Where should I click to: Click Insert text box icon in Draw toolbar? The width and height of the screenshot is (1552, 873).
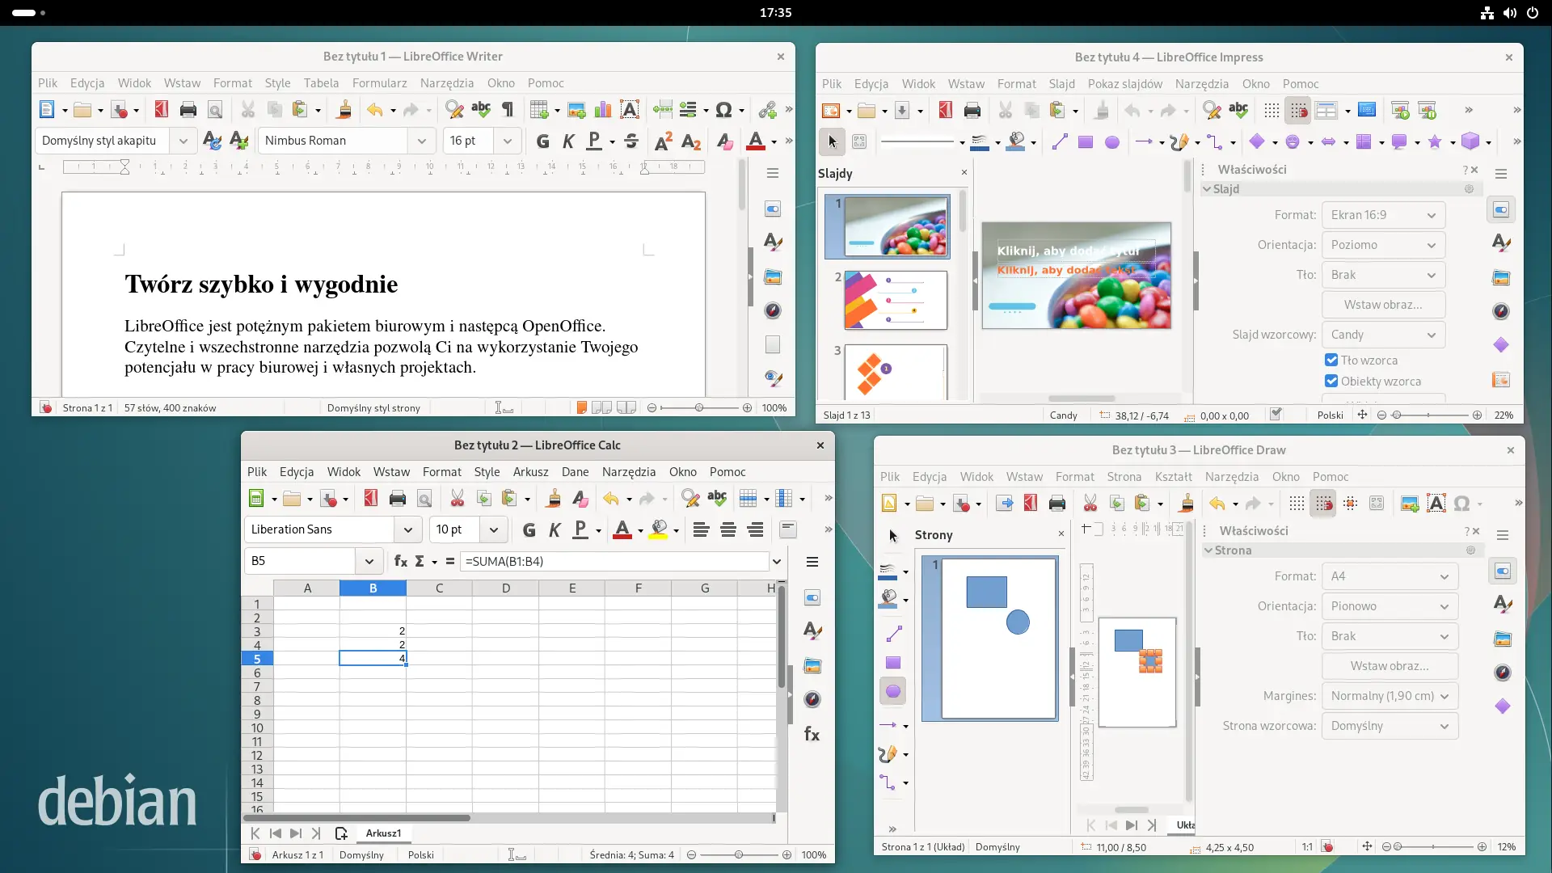pos(1436,504)
